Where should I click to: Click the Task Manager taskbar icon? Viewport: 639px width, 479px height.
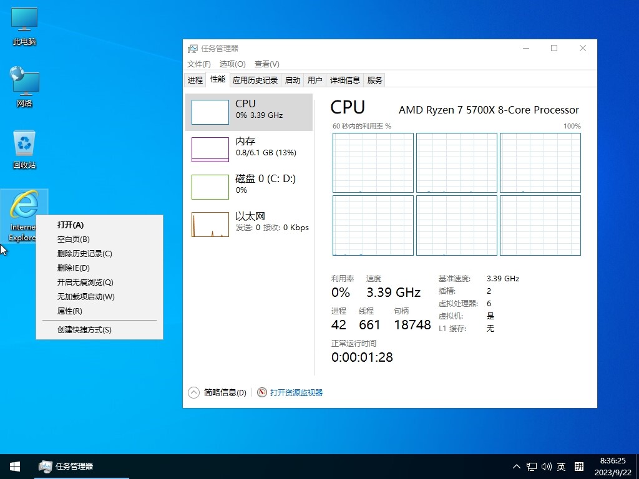pyautogui.click(x=66, y=466)
